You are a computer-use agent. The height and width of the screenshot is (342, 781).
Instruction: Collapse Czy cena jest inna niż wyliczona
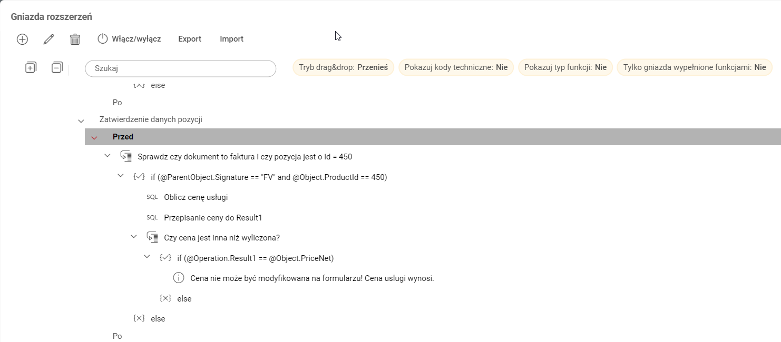click(134, 237)
